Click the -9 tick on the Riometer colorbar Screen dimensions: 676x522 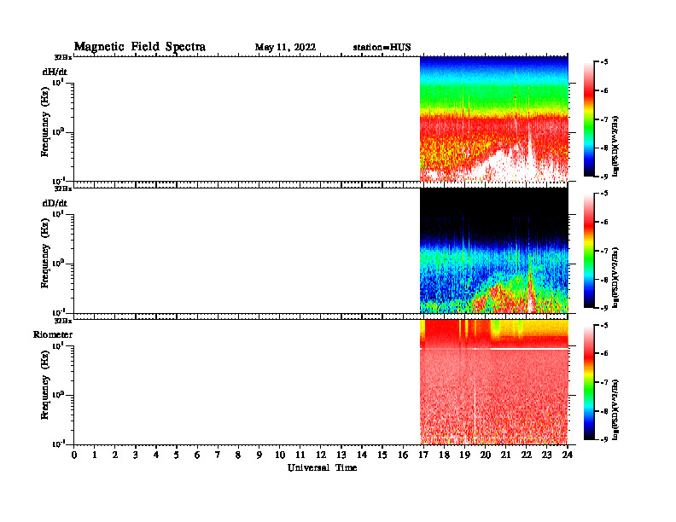(604, 439)
